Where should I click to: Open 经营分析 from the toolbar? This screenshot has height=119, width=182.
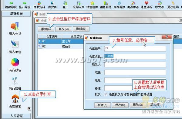click(x=147, y=5)
